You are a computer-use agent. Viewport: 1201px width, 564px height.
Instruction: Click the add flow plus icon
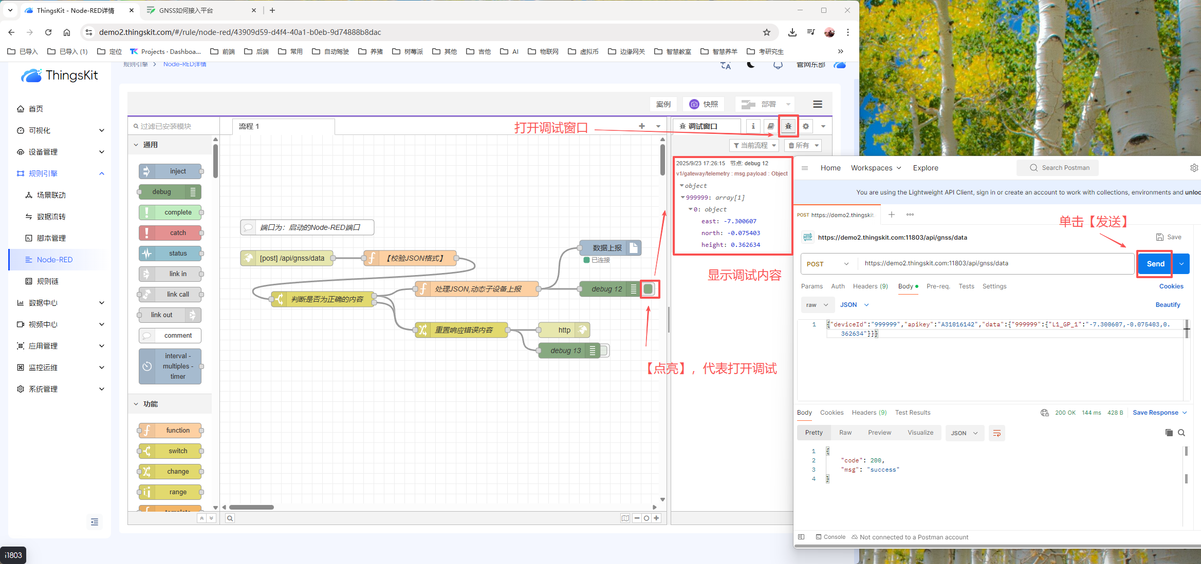[x=641, y=126]
